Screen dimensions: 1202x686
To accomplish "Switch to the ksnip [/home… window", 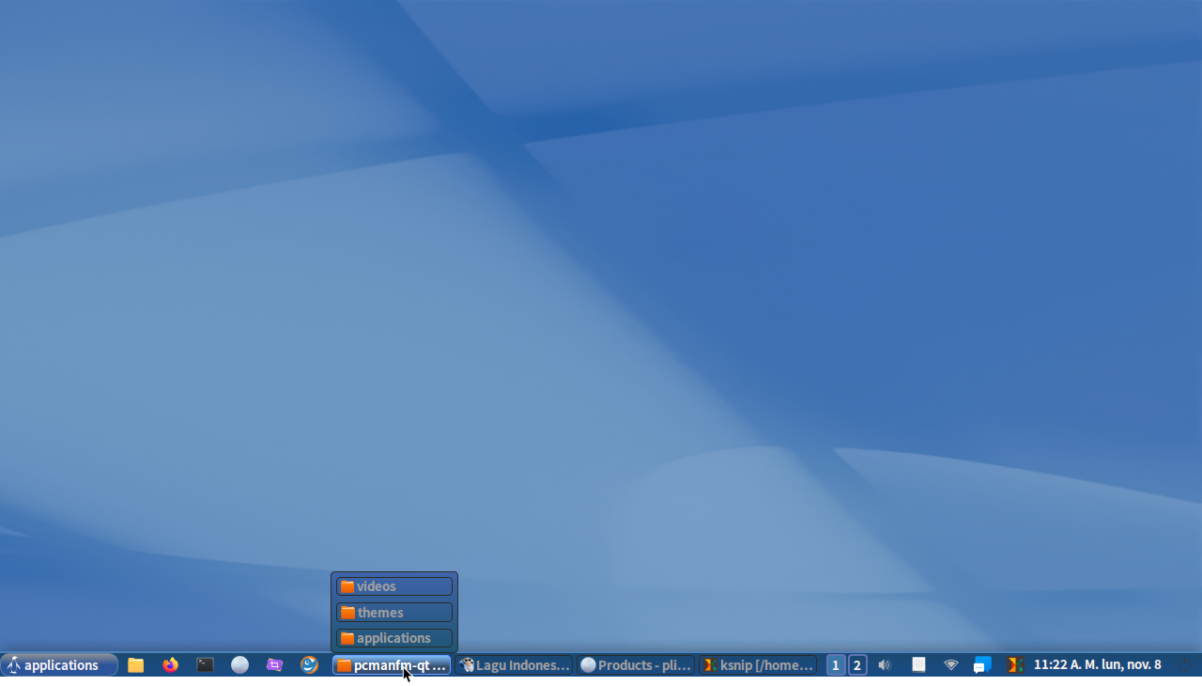I will point(758,665).
